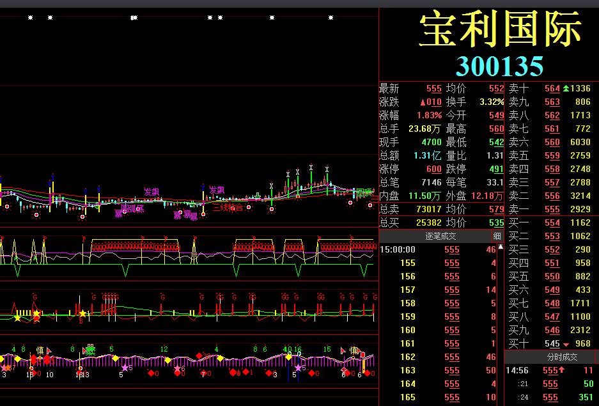
Task: Click the 卖七 volume 772
Action: coord(583,129)
